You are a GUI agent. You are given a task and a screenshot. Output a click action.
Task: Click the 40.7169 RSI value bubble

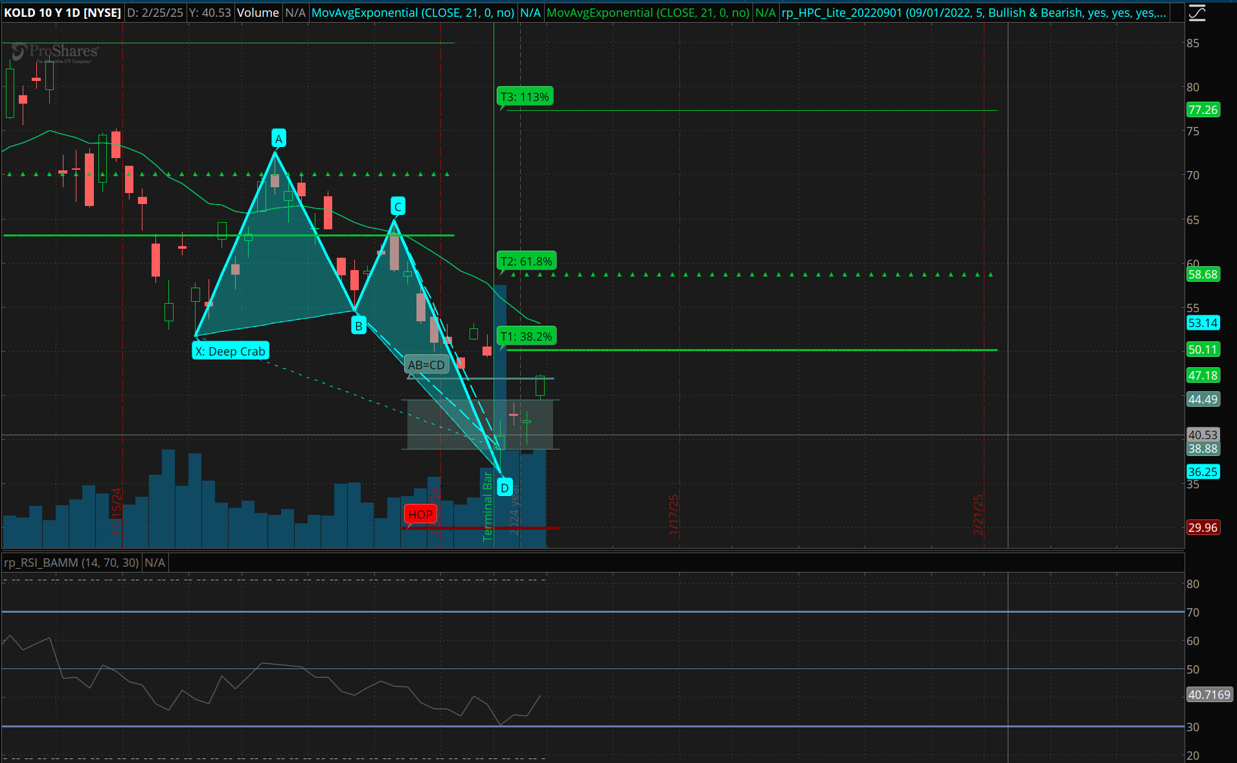coord(1209,695)
